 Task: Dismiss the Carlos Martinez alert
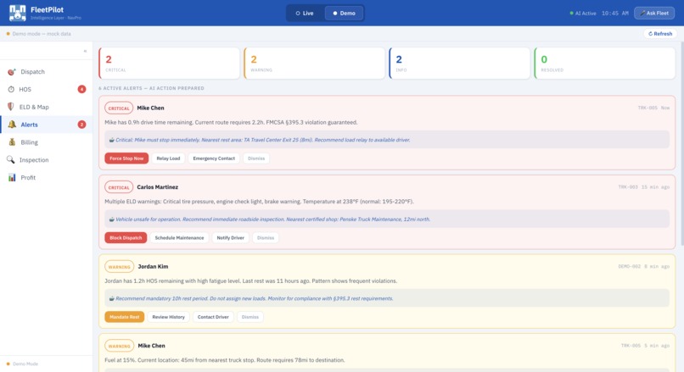click(x=266, y=237)
